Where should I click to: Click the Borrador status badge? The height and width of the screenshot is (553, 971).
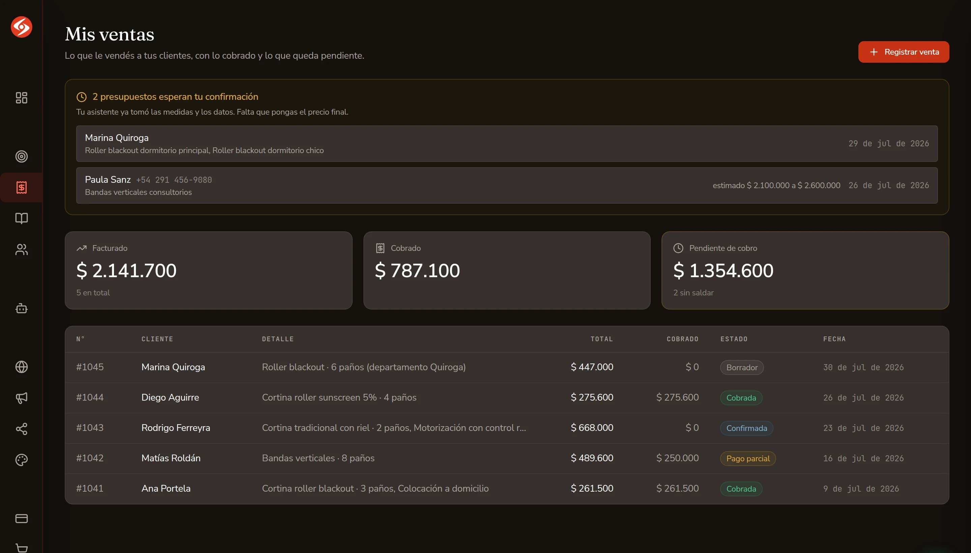(x=742, y=367)
